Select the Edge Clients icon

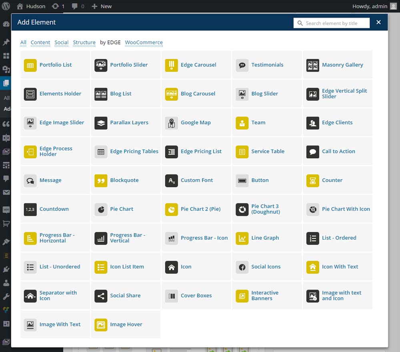coord(313,123)
